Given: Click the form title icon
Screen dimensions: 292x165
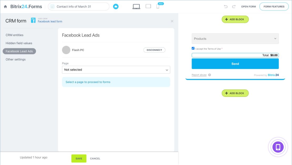Looking at the screenshot, I should point(52,7).
